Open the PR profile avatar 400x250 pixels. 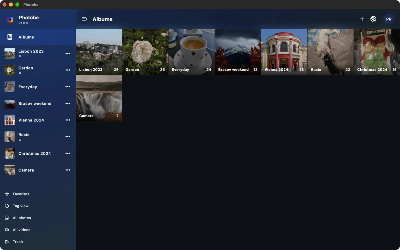[x=389, y=19]
